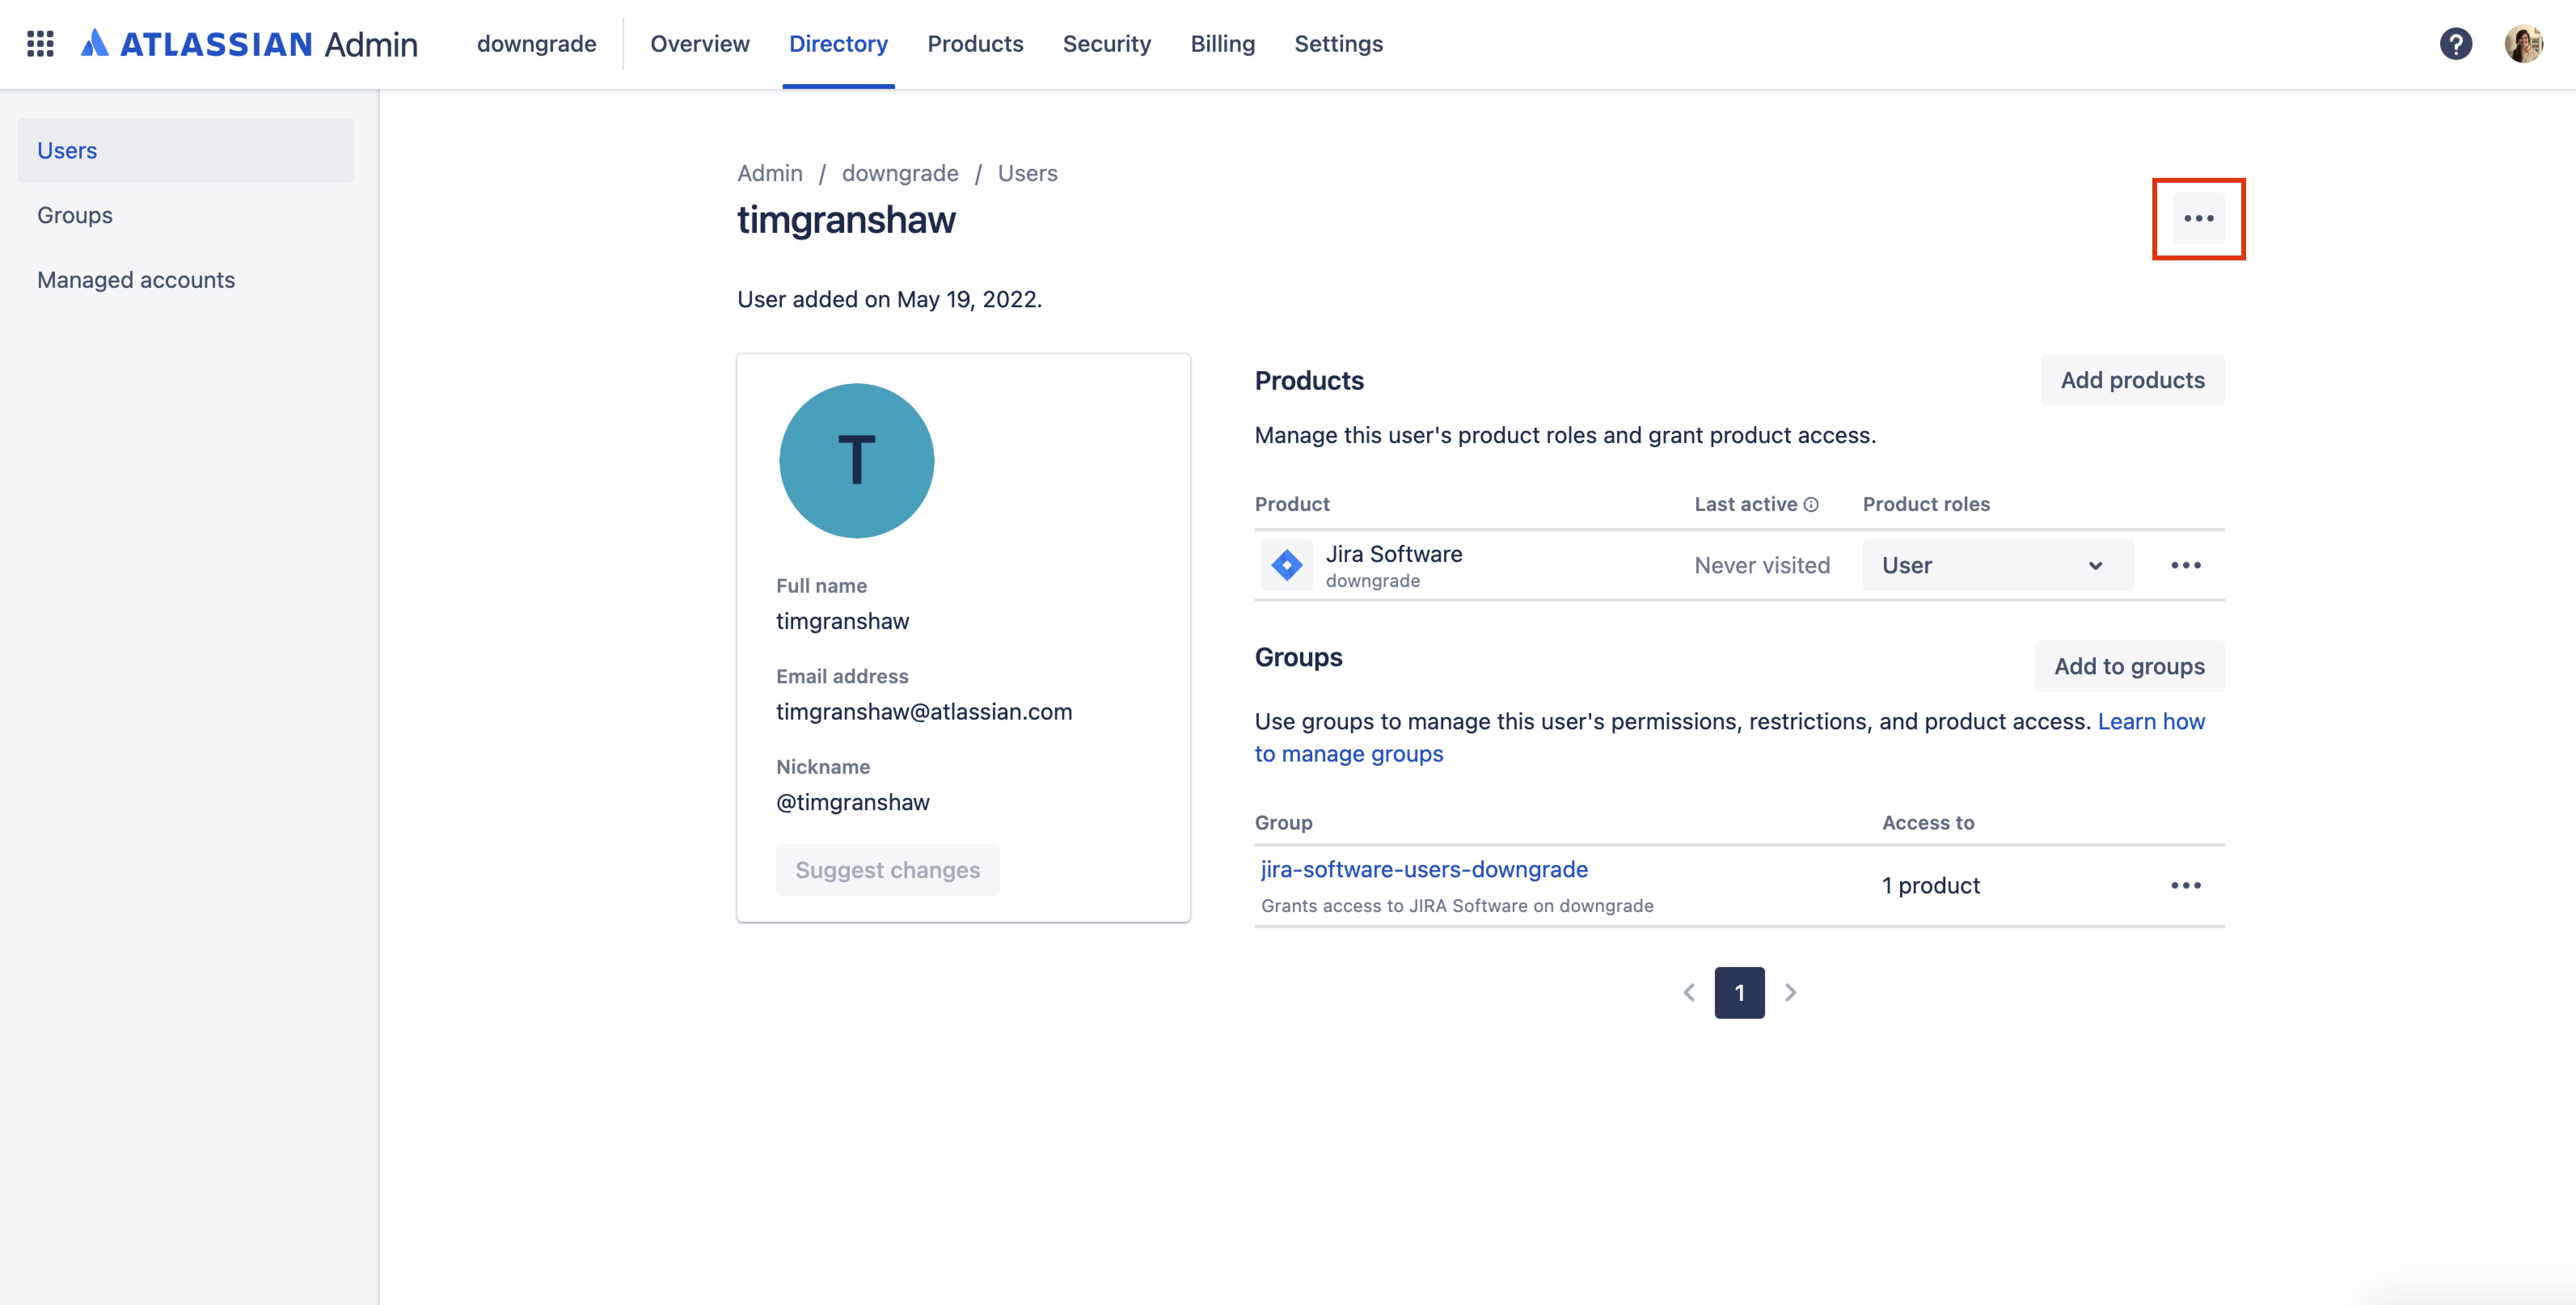Open the app switcher grid icon

click(40, 44)
